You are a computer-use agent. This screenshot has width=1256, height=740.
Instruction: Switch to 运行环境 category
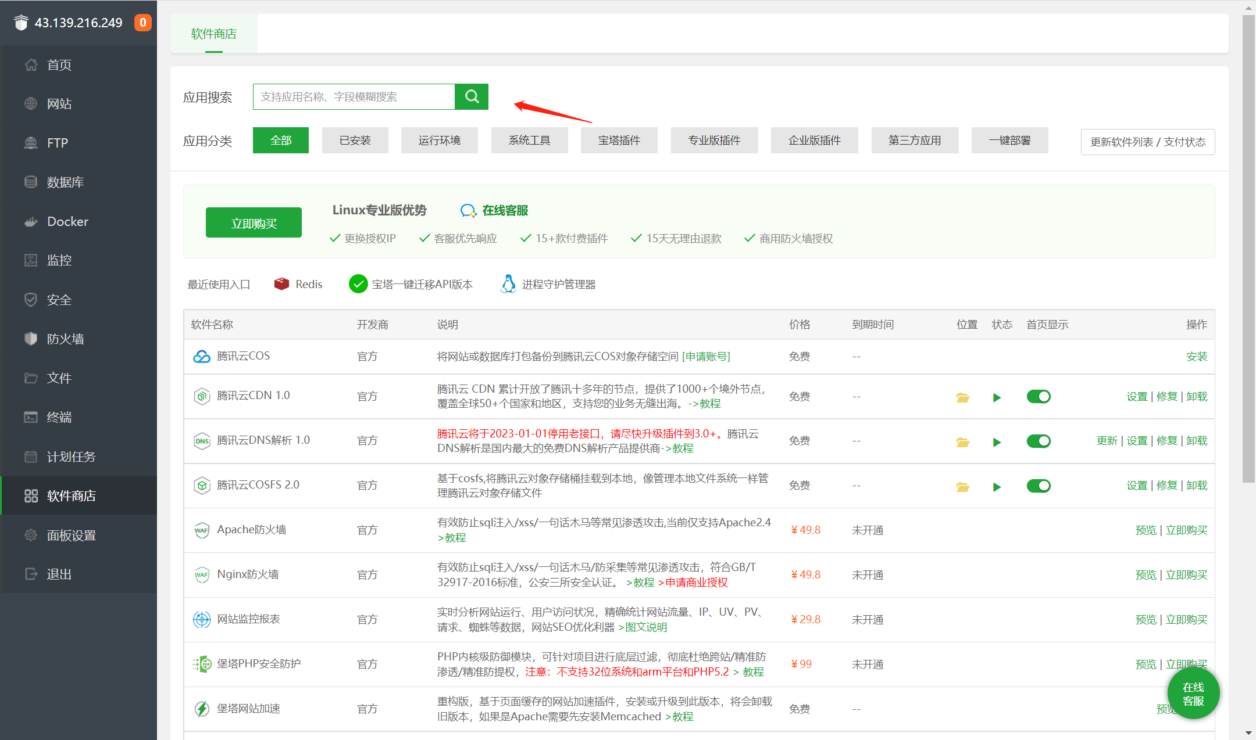pyautogui.click(x=439, y=141)
